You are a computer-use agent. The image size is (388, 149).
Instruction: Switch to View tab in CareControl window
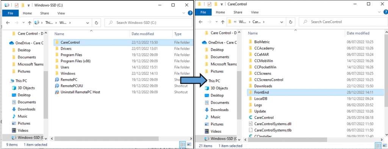pos(255,12)
